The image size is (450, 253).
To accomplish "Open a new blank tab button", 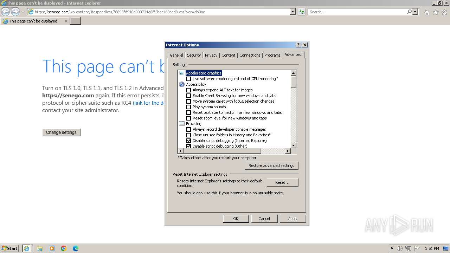I will [76, 21].
